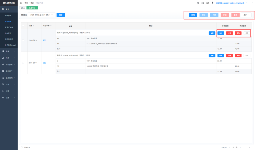This screenshot has height=150, width=255.
Task: Close the 凭证列表 tab with its x
Action: (36, 8)
